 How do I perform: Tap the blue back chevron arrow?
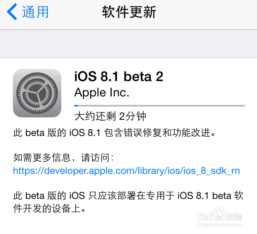pos(12,12)
